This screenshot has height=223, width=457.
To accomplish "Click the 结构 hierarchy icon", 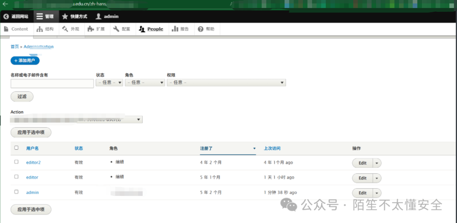I will tap(39, 29).
